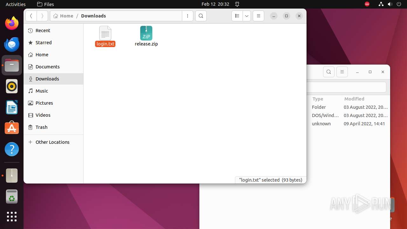Show Applications grid

12,217
